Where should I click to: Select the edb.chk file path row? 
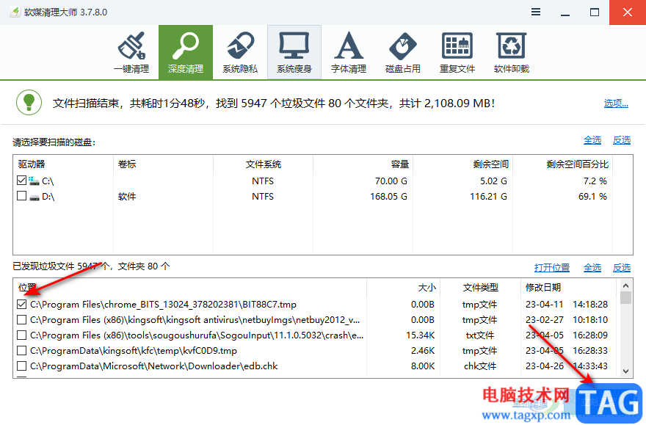point(153,366)
